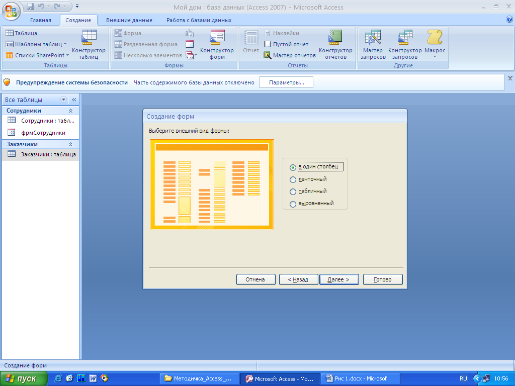Screen dimensions: 515x386
Task: Click RU language indicator
Action: 463,378
